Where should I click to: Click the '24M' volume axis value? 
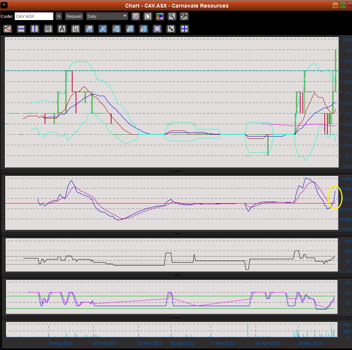point(346,331)
